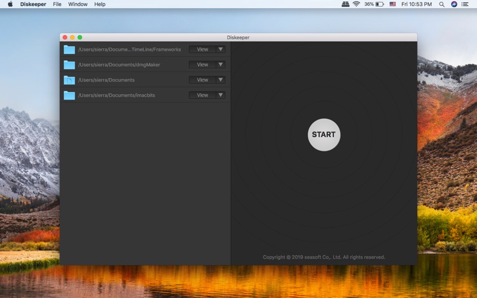Viewport: 477px width, 298px height.
Task: Click the battery status icon
Action: 380,4
